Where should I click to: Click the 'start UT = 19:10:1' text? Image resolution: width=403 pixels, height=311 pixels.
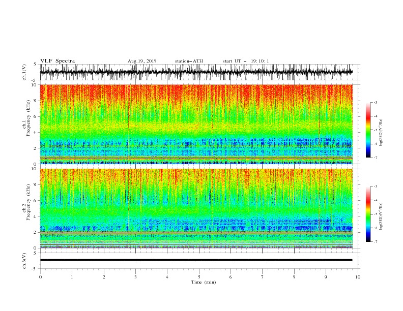pyautogui.click(x=246, y=61)
